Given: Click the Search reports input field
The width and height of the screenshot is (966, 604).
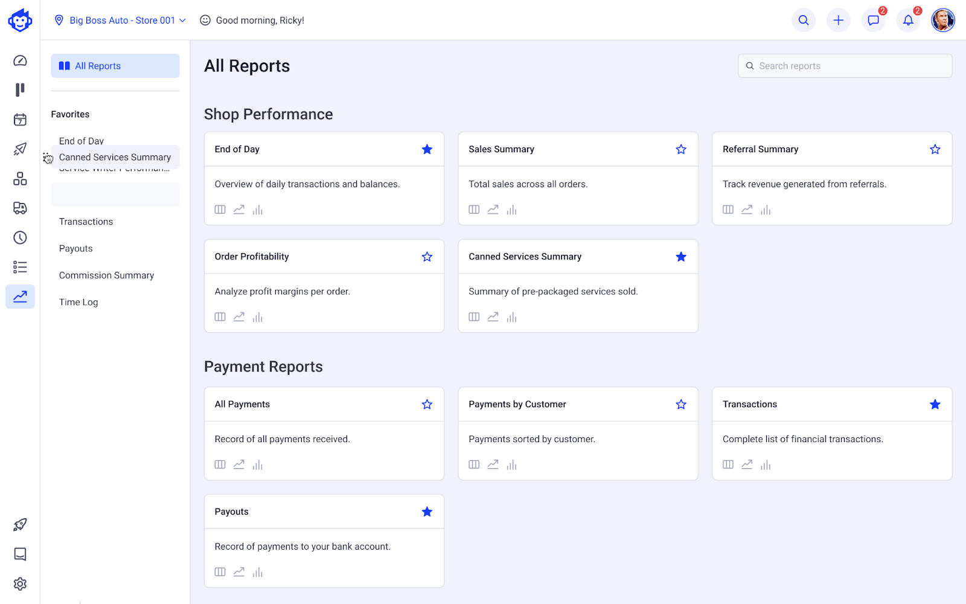Looking at the screenshot, I should click(x=845, y=66).
